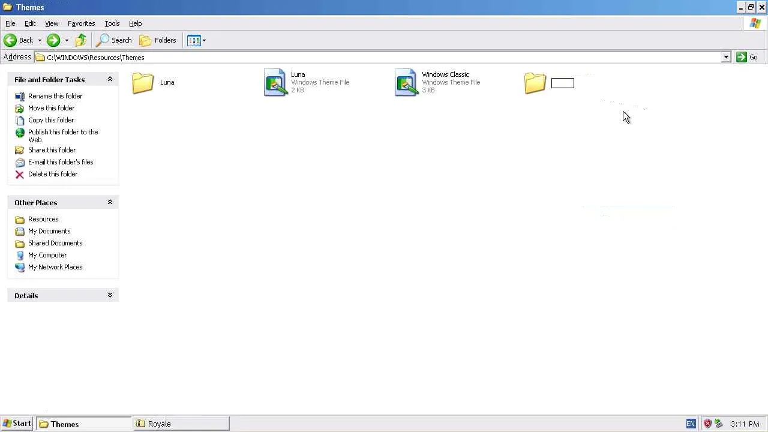The image size is (768, 432).
Task: Open the View menu
Action: pos(52,23)
